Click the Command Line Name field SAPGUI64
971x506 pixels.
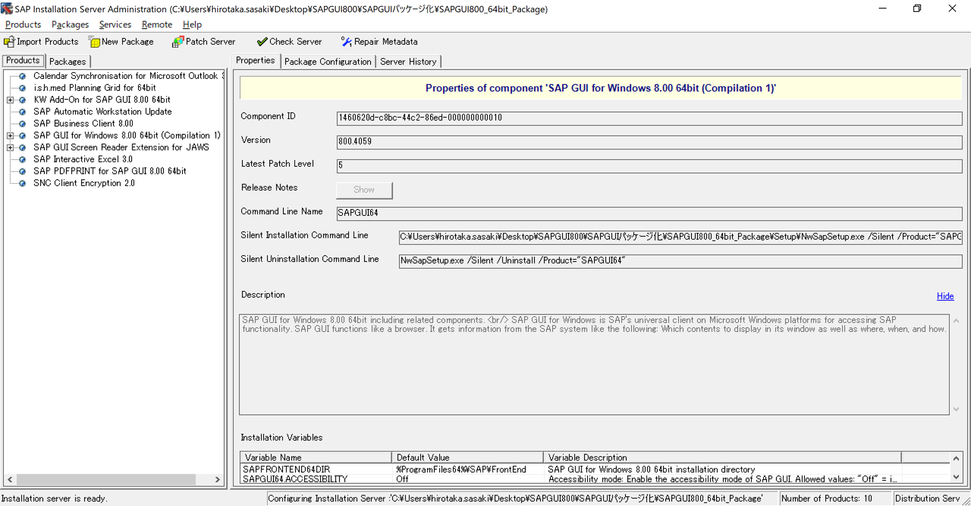pyautogui.click(x=649, y=213)
